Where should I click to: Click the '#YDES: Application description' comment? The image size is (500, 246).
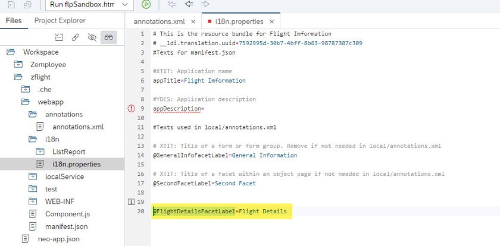pyautogui.click(x=204, y=99)
